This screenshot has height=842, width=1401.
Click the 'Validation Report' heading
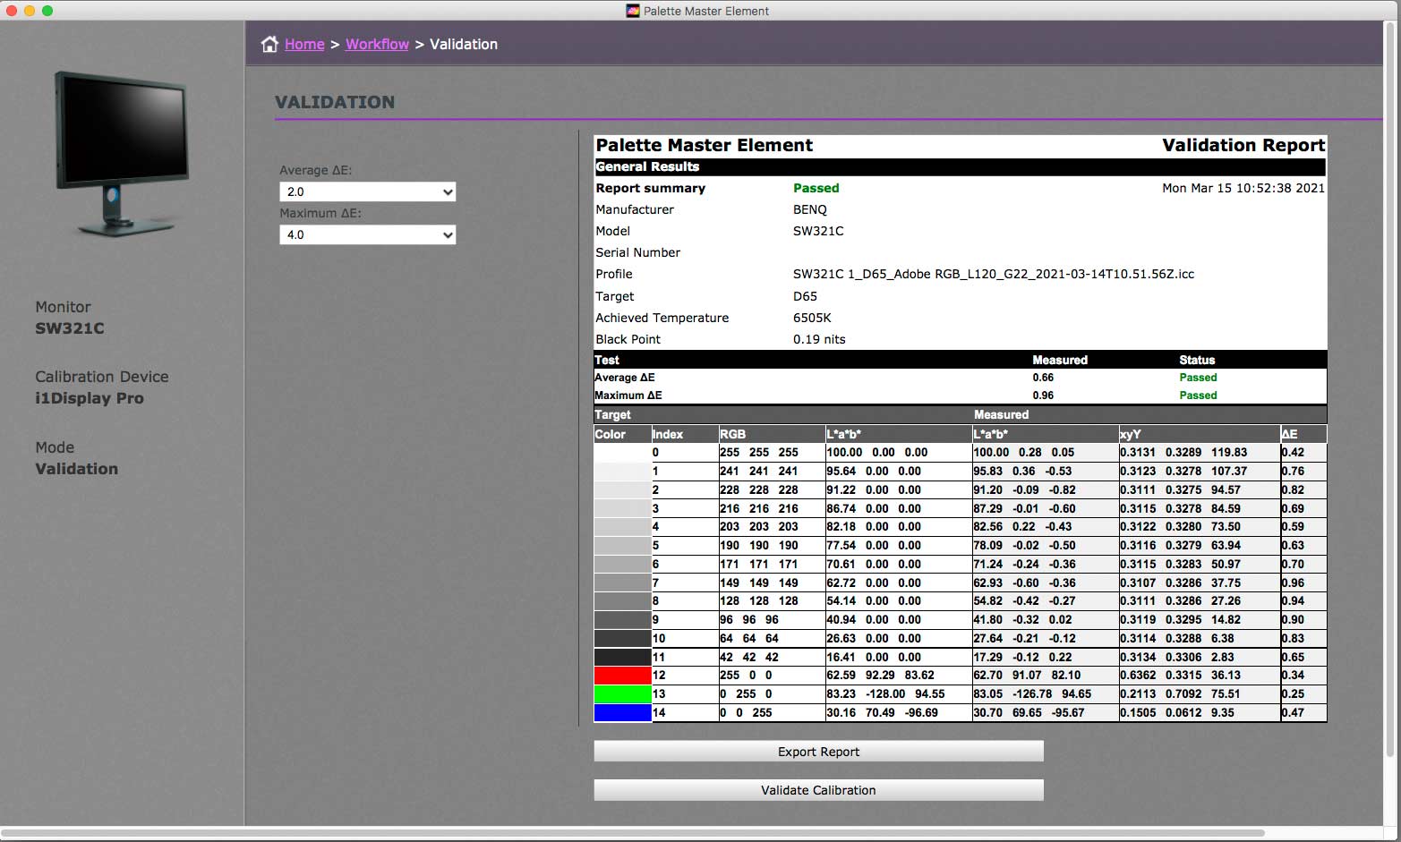pos(1243,145)
